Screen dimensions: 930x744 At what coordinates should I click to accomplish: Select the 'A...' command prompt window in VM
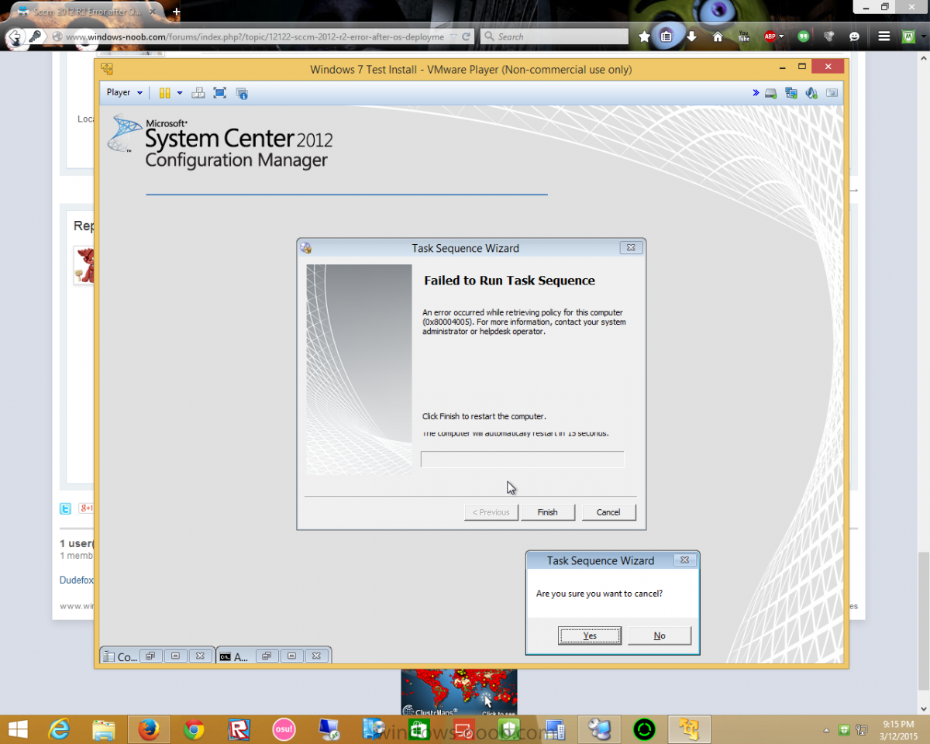coord(234,656)
